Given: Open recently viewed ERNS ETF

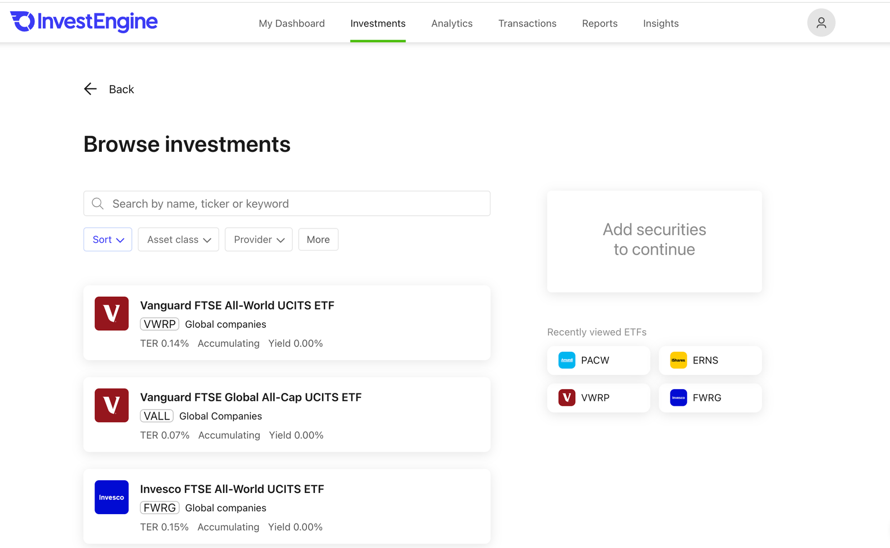Looking at the screenshot, I should (x=710, y=360).
